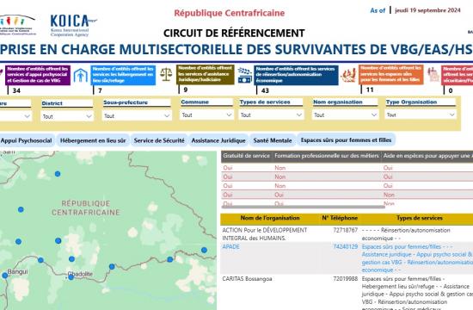Click the horizontal scrollbar under the Oui/Non table

click(304, 207)
